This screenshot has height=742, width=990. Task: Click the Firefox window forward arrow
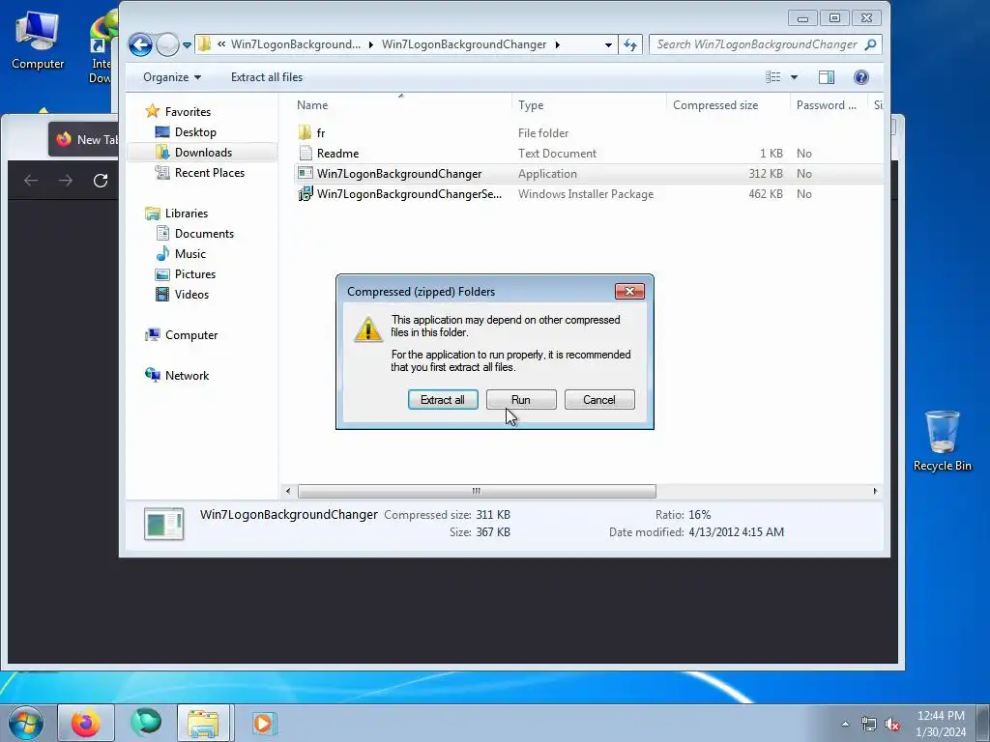click(66, 181)
